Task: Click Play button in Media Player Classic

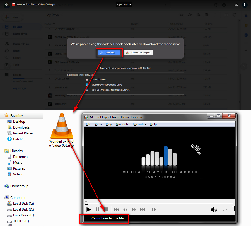Action: pos(88,209)
